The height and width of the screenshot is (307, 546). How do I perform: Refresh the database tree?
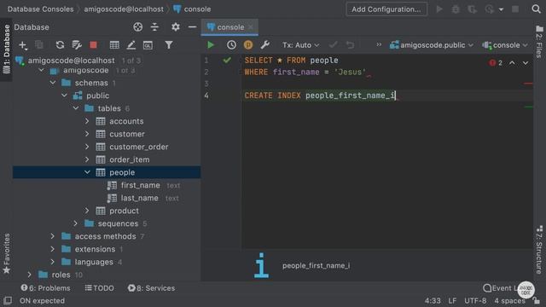click(60, 45)
